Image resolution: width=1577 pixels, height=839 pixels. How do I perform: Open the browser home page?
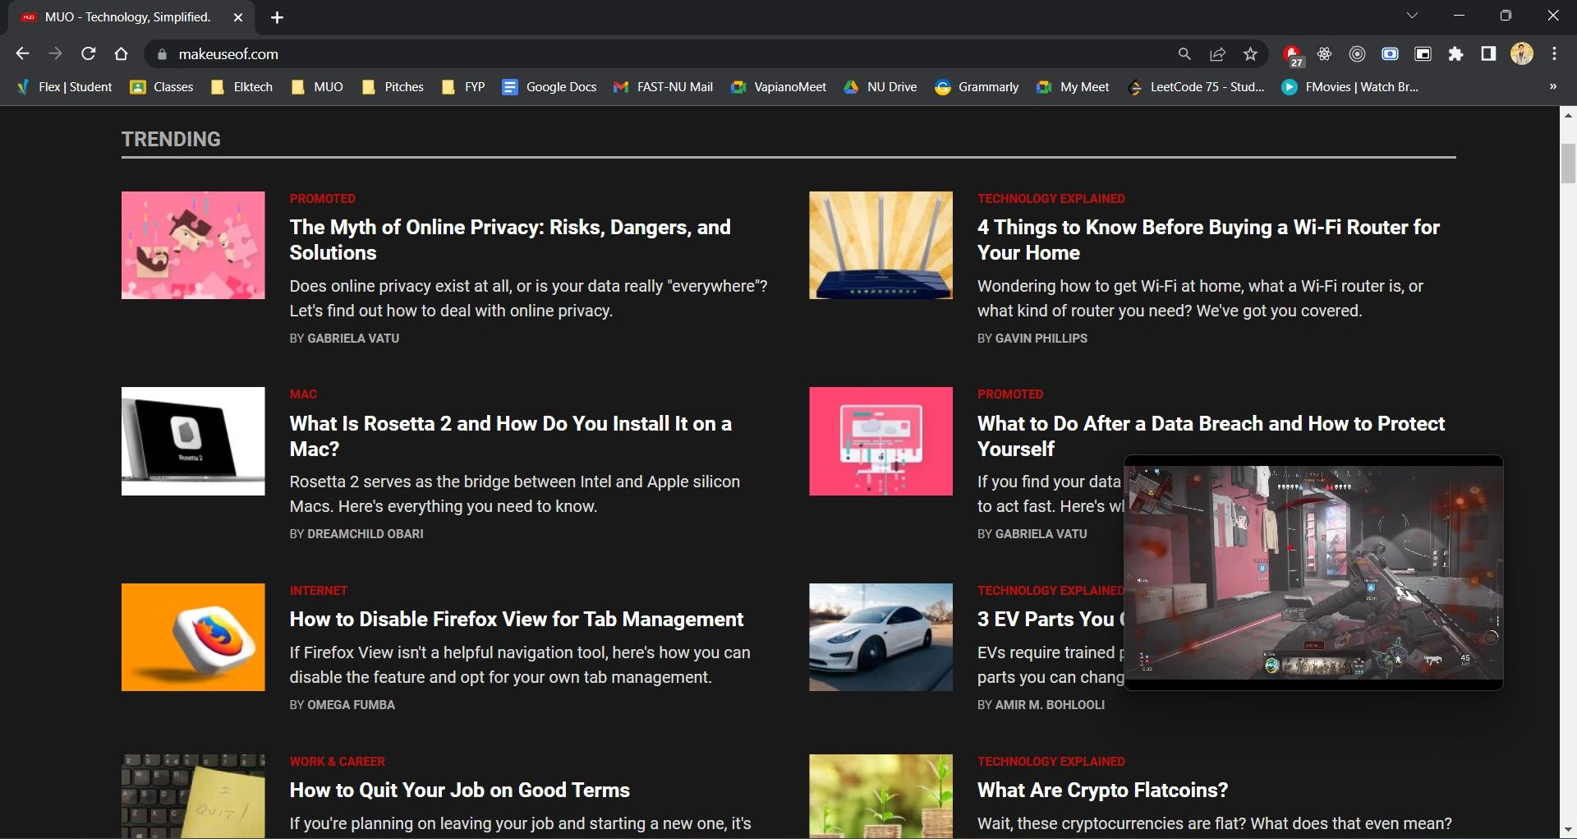coord(122,53)
